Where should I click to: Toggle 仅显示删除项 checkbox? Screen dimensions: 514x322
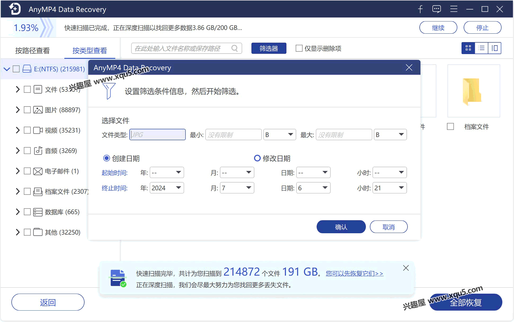pos(299,48)
